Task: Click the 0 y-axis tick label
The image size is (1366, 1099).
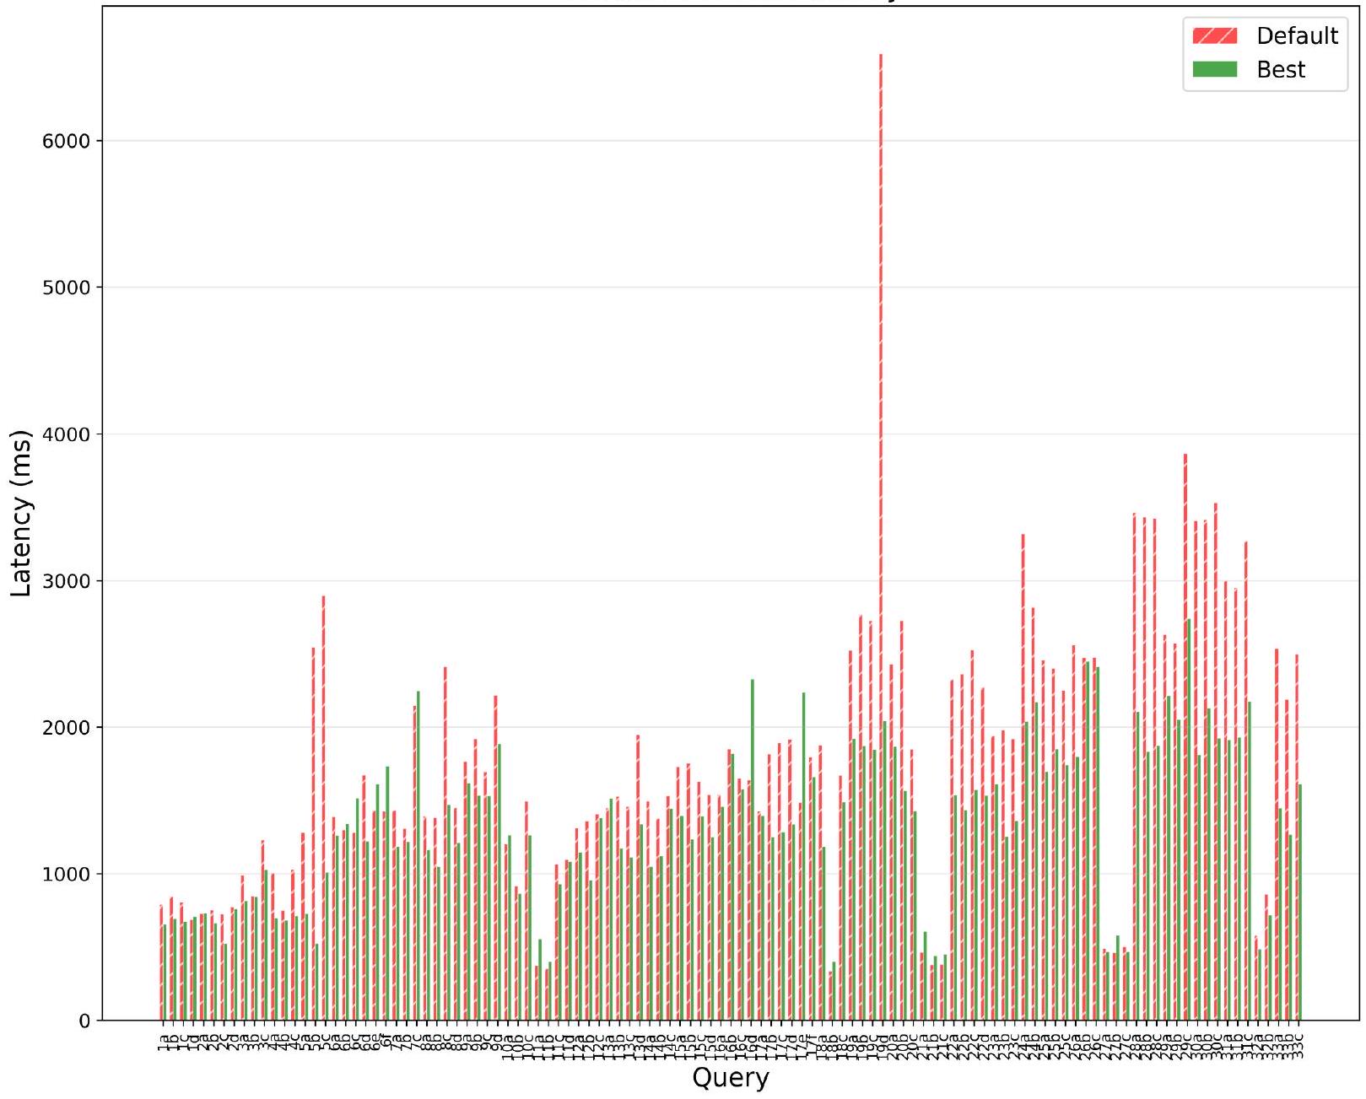Action: pyautogui.click(x=84, y=1021)
